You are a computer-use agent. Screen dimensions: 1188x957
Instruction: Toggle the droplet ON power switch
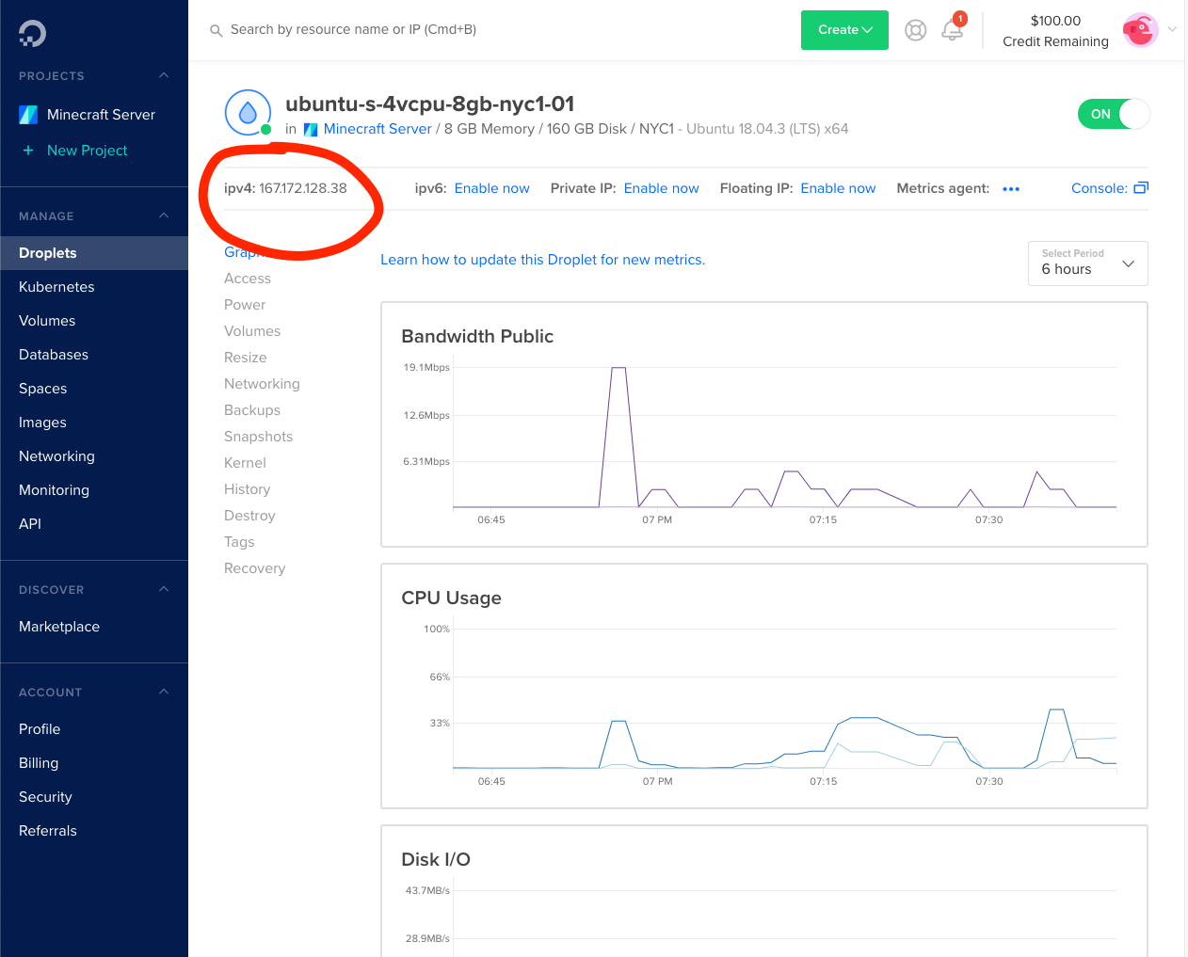point(1114,114)
